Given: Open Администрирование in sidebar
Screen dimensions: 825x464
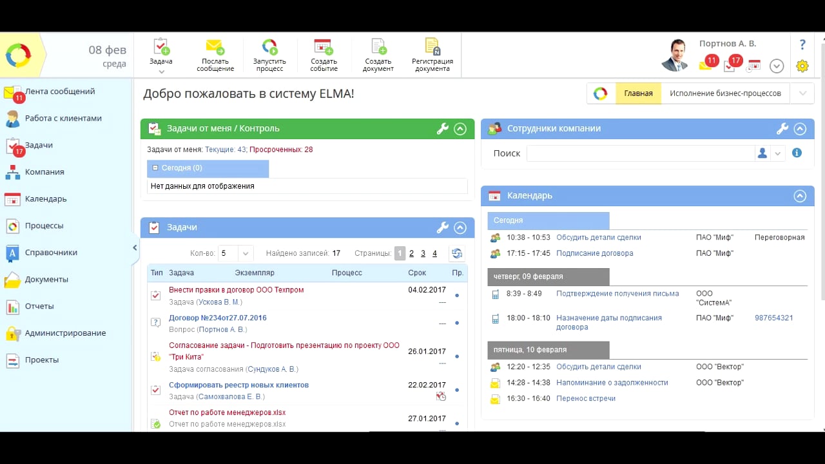Looking at the screenshot, I should point(66,333).
